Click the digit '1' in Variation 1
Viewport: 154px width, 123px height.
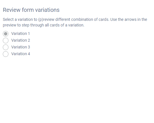[x=29, y=34]
